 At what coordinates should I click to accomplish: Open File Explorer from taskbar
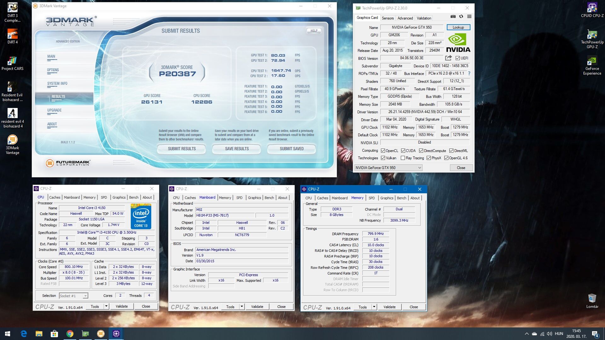[39, 334]
